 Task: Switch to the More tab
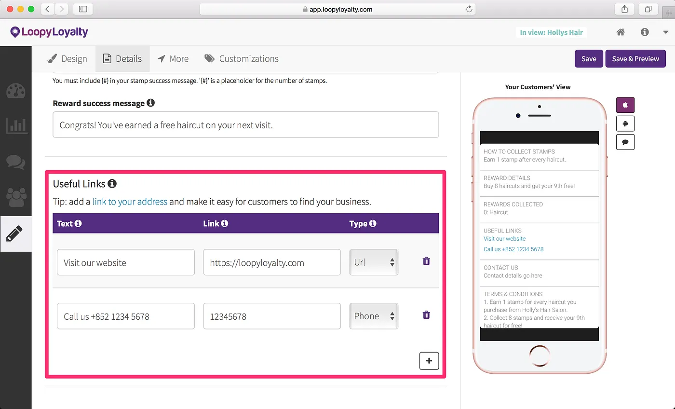[173, 59]
